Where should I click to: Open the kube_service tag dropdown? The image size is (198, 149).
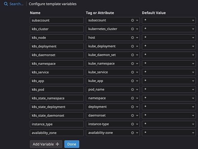(137, 72)
